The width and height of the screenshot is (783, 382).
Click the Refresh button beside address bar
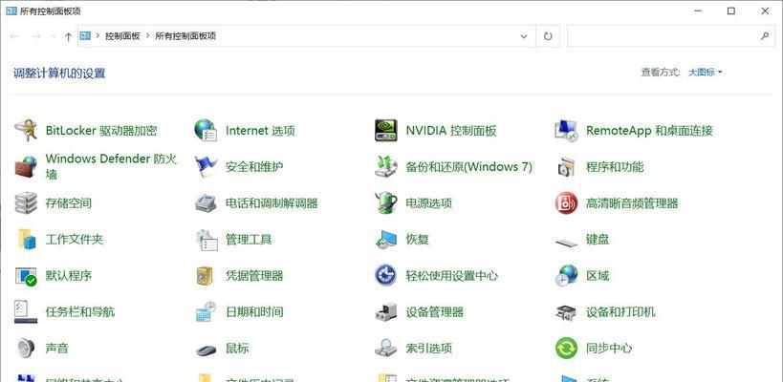[548, 36]
